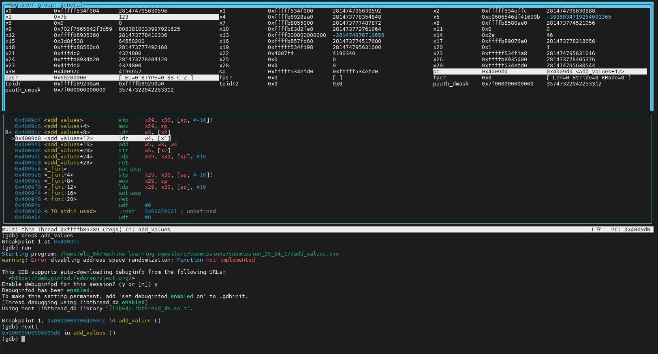The width and height of the screenshot is (658, 354).
Task: Click the status line PC: 0x4009d0 value
Action: point(630,230)
